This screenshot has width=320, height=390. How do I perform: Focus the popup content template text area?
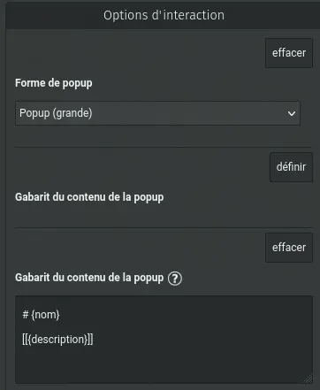[164, 340]
